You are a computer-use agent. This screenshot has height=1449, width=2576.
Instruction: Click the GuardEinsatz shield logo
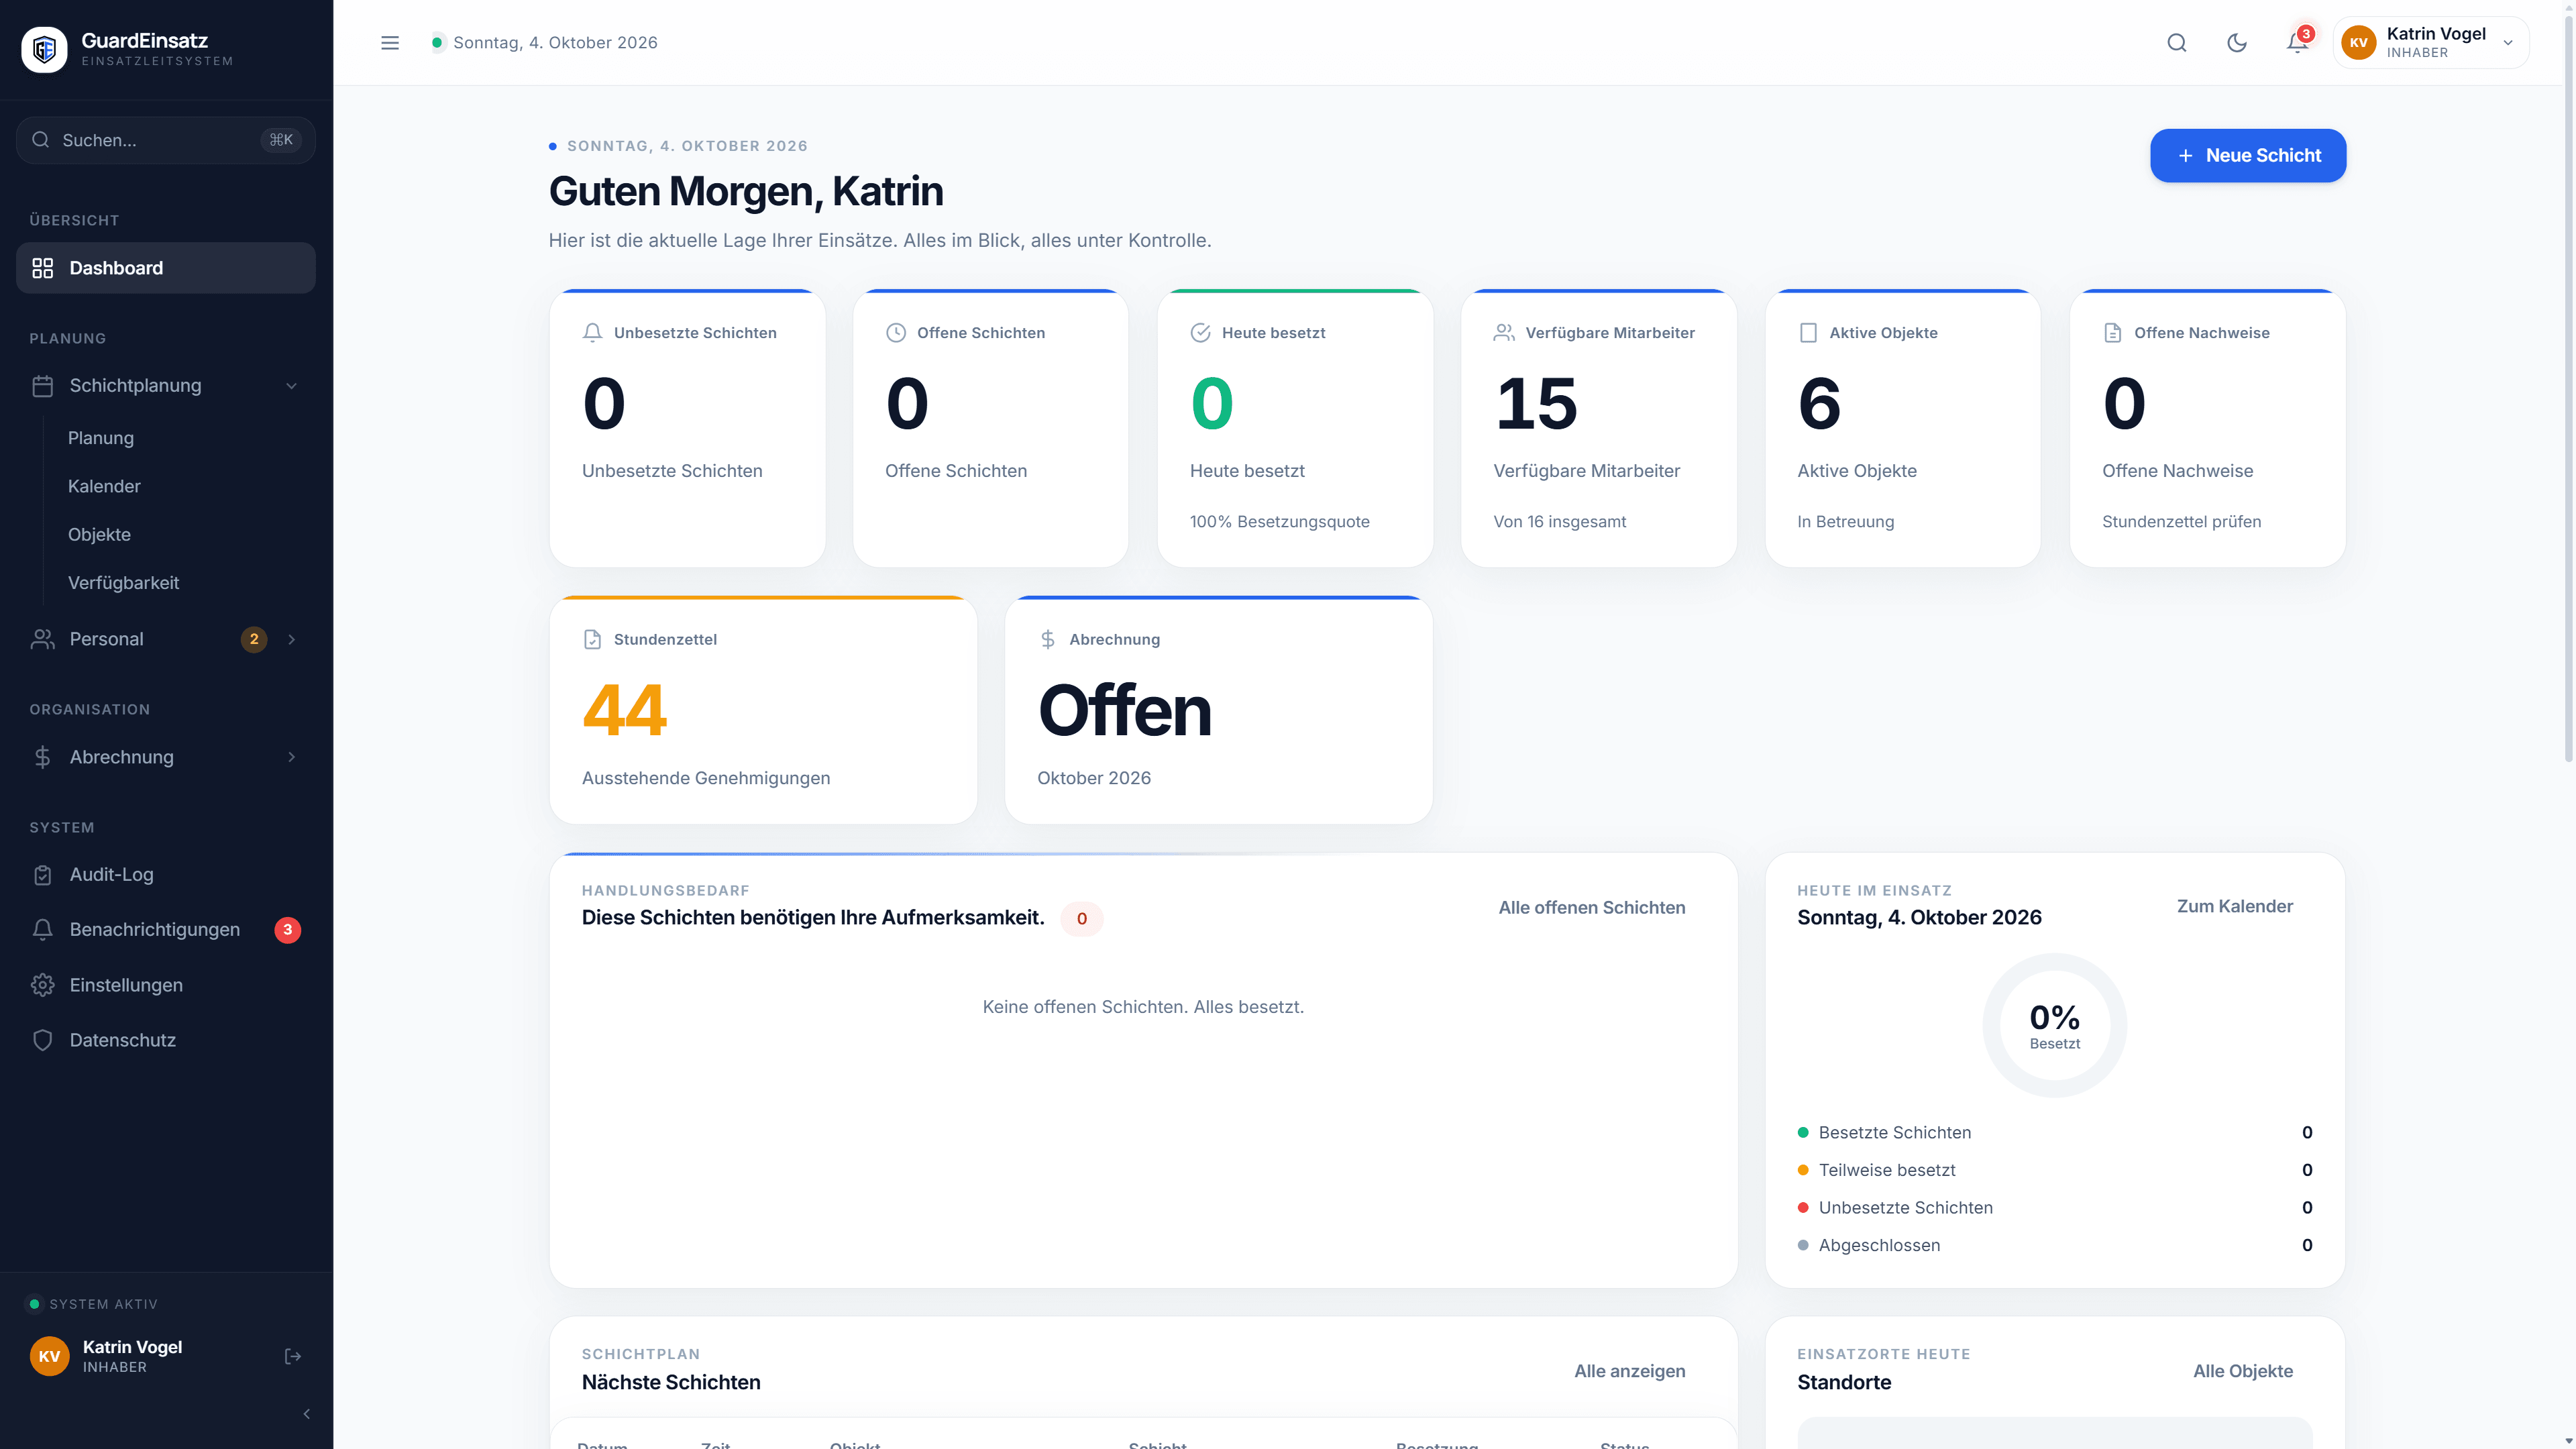click(x=44, y=49)
